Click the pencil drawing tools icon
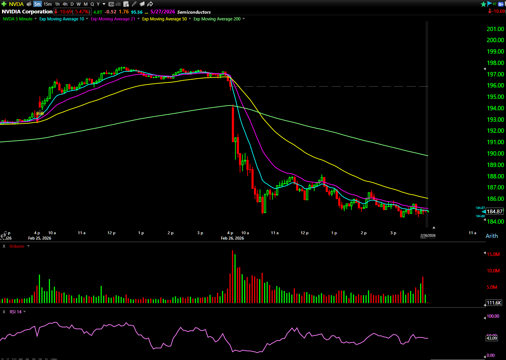This screenshot has width=506, height=360. pyautogui.click(x=134, y=4)
